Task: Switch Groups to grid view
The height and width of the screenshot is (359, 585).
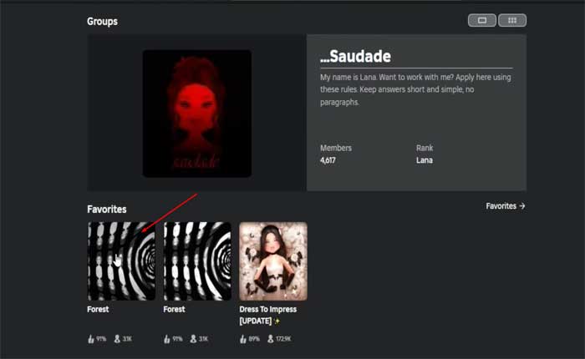Action: click(x=512, y=20)
